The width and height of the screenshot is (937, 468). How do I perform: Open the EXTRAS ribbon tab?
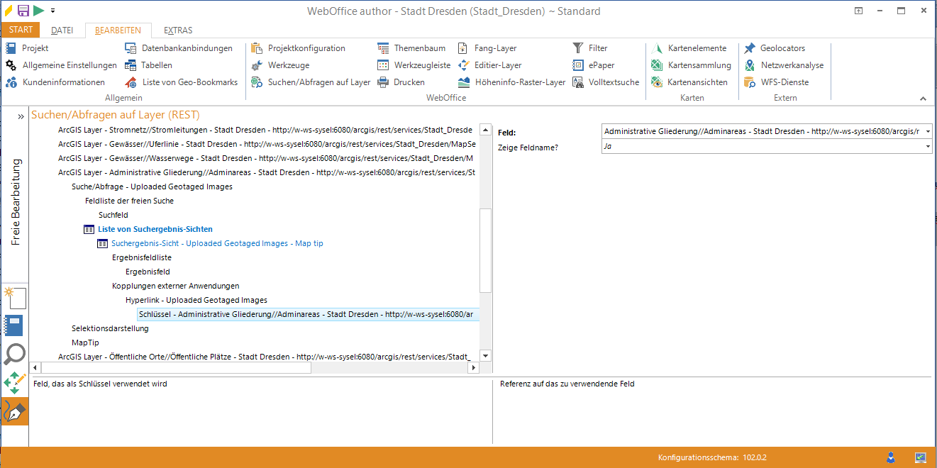click(178, 30)
